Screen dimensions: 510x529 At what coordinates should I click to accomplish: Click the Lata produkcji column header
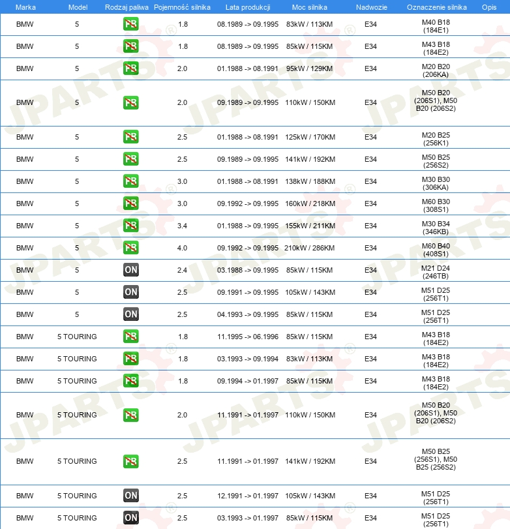[248, 7]
